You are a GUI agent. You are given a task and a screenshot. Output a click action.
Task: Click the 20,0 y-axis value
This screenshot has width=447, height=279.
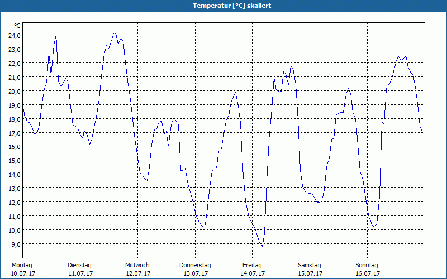pyautogui.click(x=15, y=92)
